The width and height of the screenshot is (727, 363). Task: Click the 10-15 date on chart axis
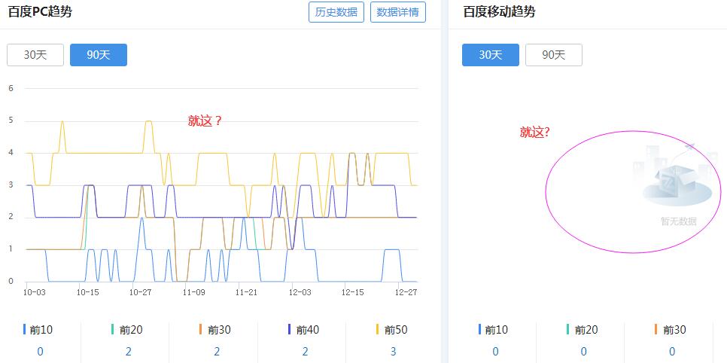[x=87, y=292]
